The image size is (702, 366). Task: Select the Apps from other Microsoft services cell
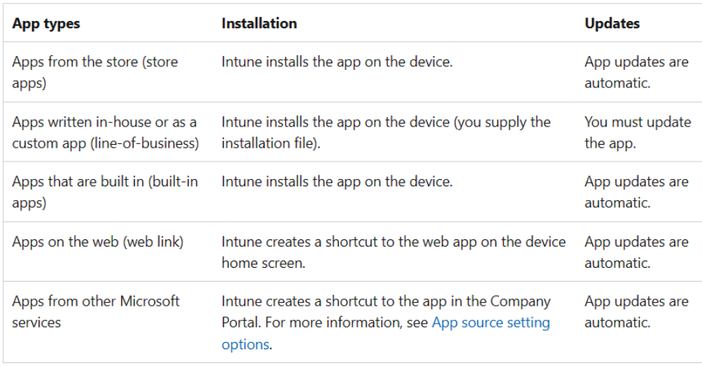pos(95,311)
